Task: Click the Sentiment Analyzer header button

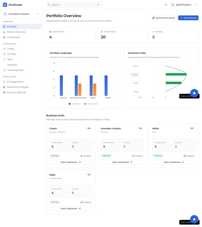Action: (164, 18)
